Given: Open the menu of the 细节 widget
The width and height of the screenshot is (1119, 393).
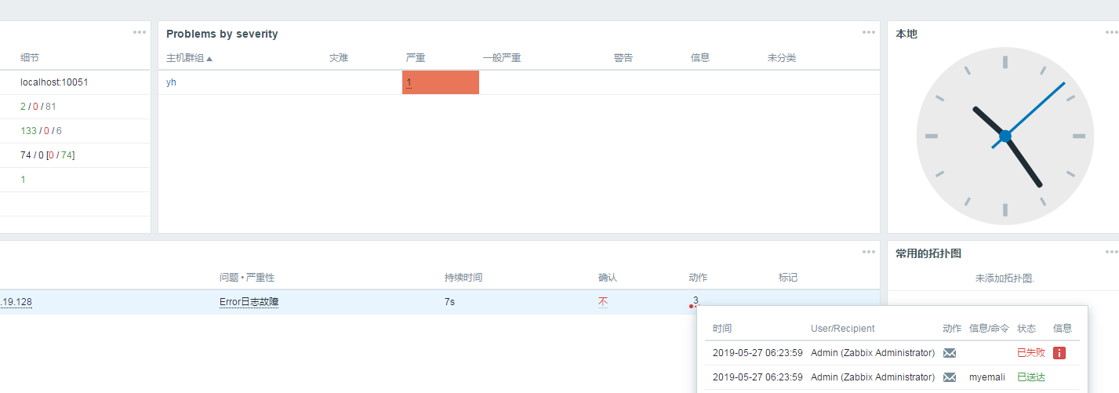Looking at the screenshot, I should point(140,32).
